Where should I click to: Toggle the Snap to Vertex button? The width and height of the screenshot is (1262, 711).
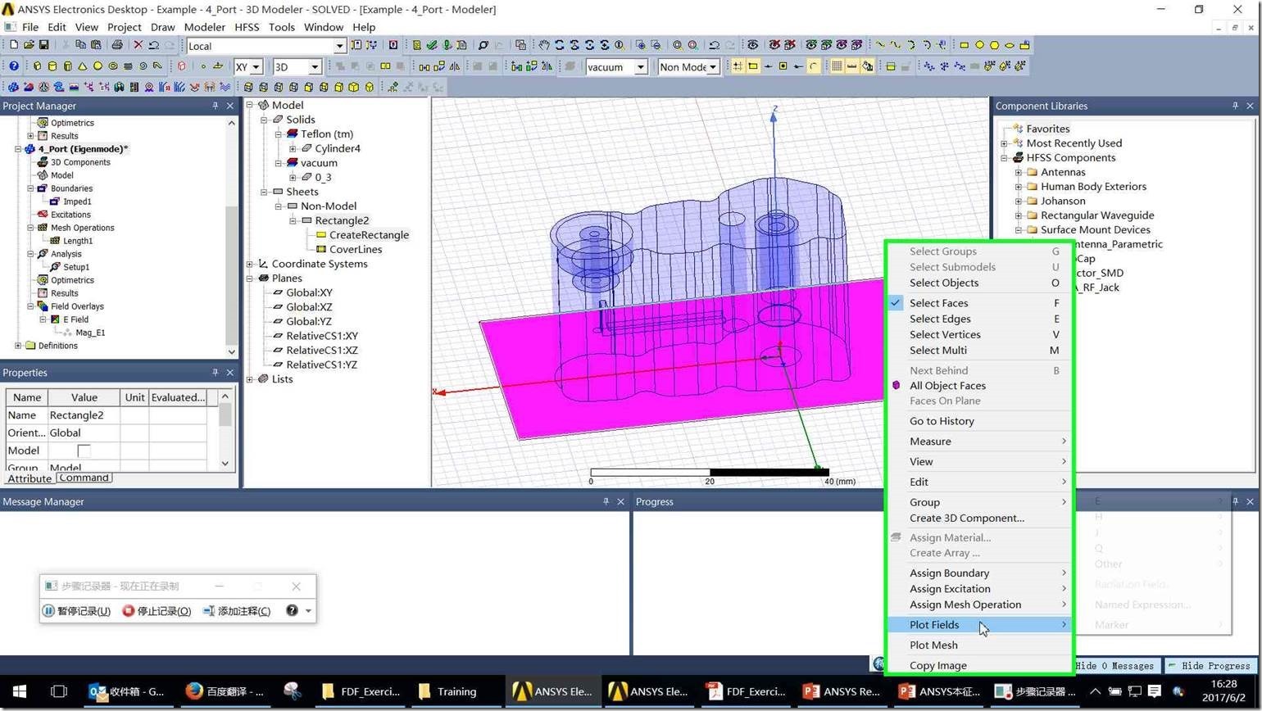tap(753, 66)
